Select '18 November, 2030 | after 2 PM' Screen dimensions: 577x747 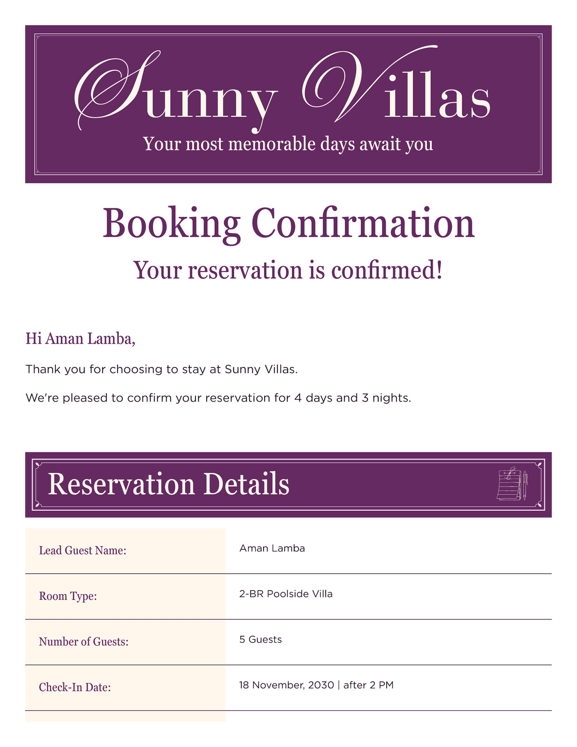point(316,685)
